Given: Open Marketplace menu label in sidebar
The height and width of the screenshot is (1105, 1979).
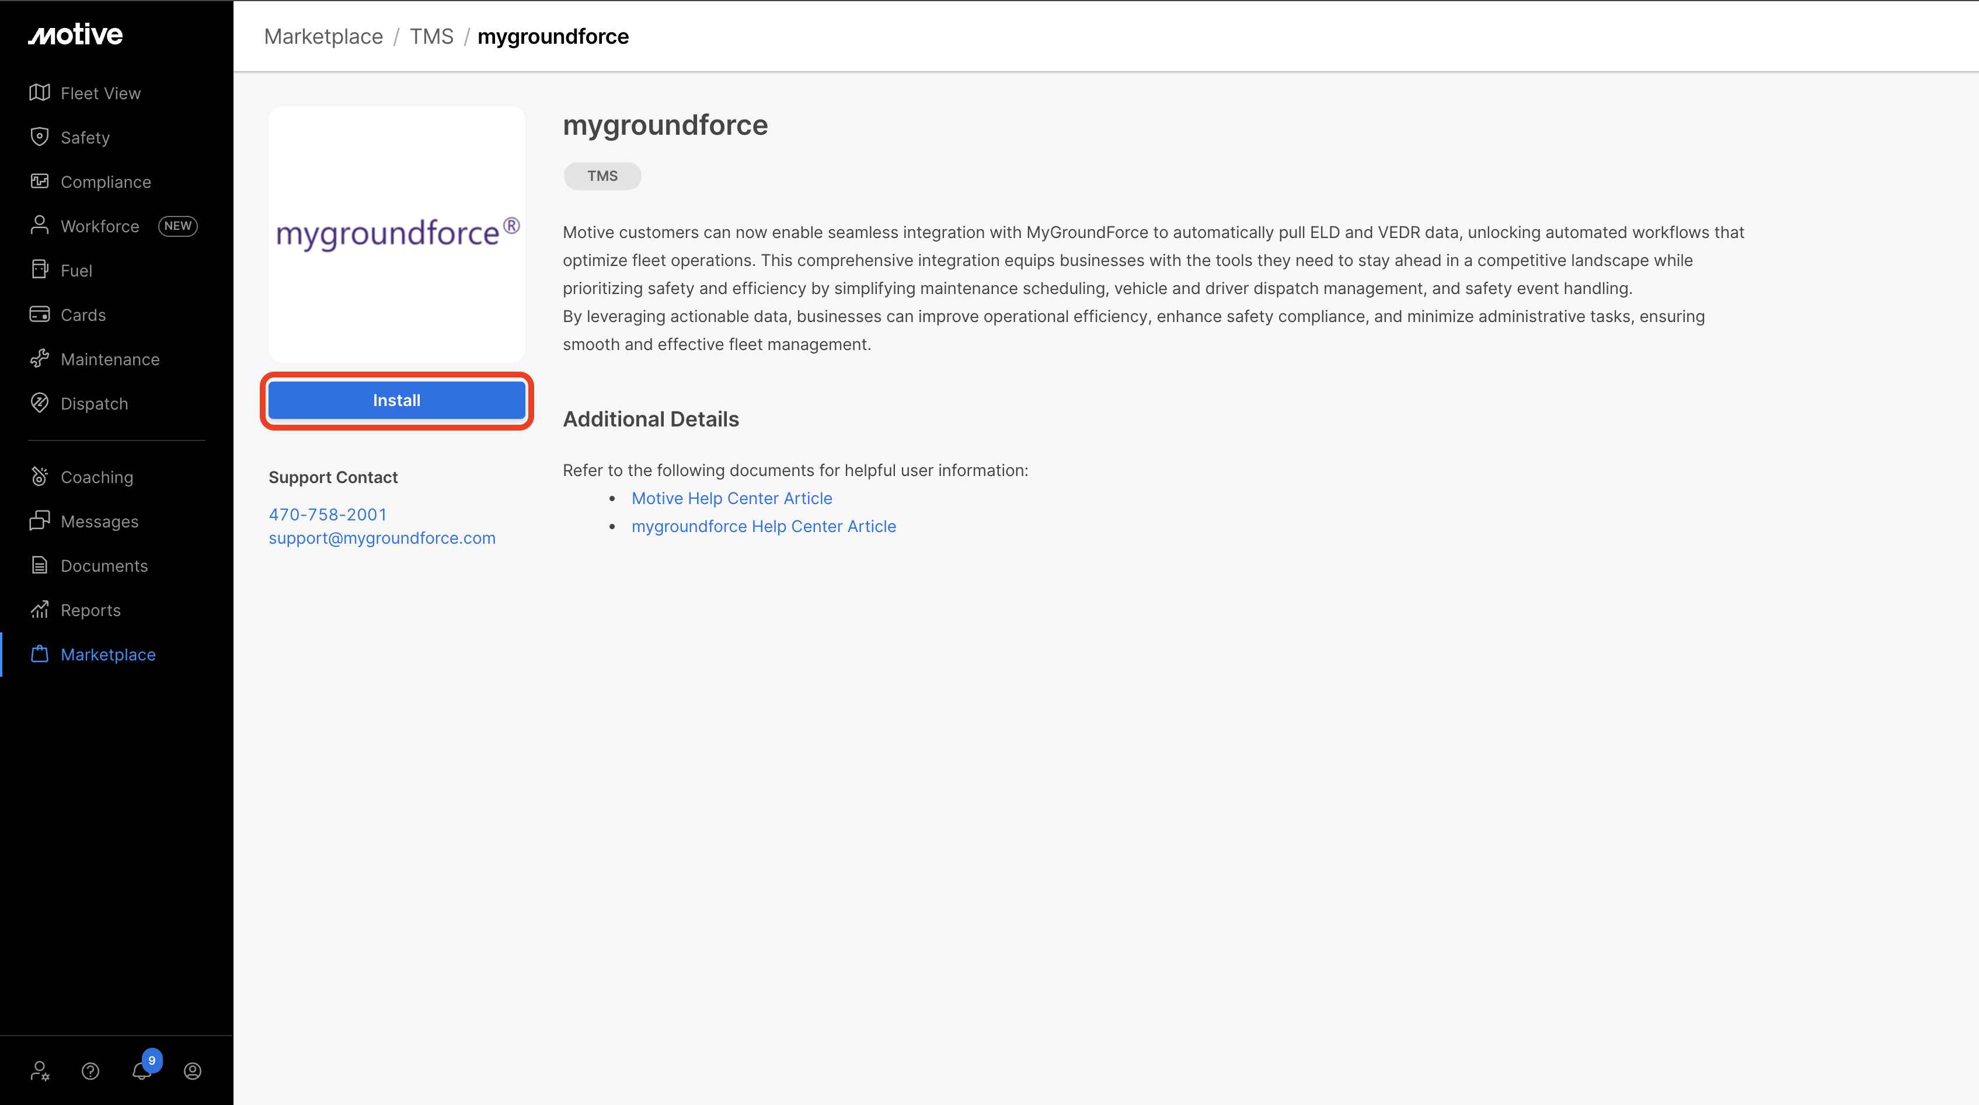Looking at the screenshot, I should (x=109, y=654).
